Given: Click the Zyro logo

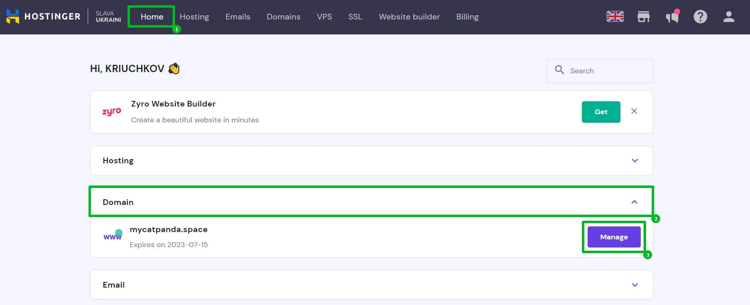Looking at the screenshot, I should tap(112, 112).
